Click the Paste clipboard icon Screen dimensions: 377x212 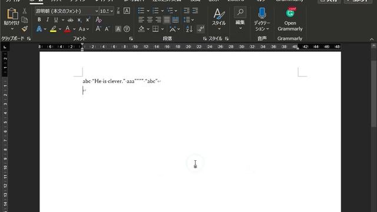pos(12,14)
